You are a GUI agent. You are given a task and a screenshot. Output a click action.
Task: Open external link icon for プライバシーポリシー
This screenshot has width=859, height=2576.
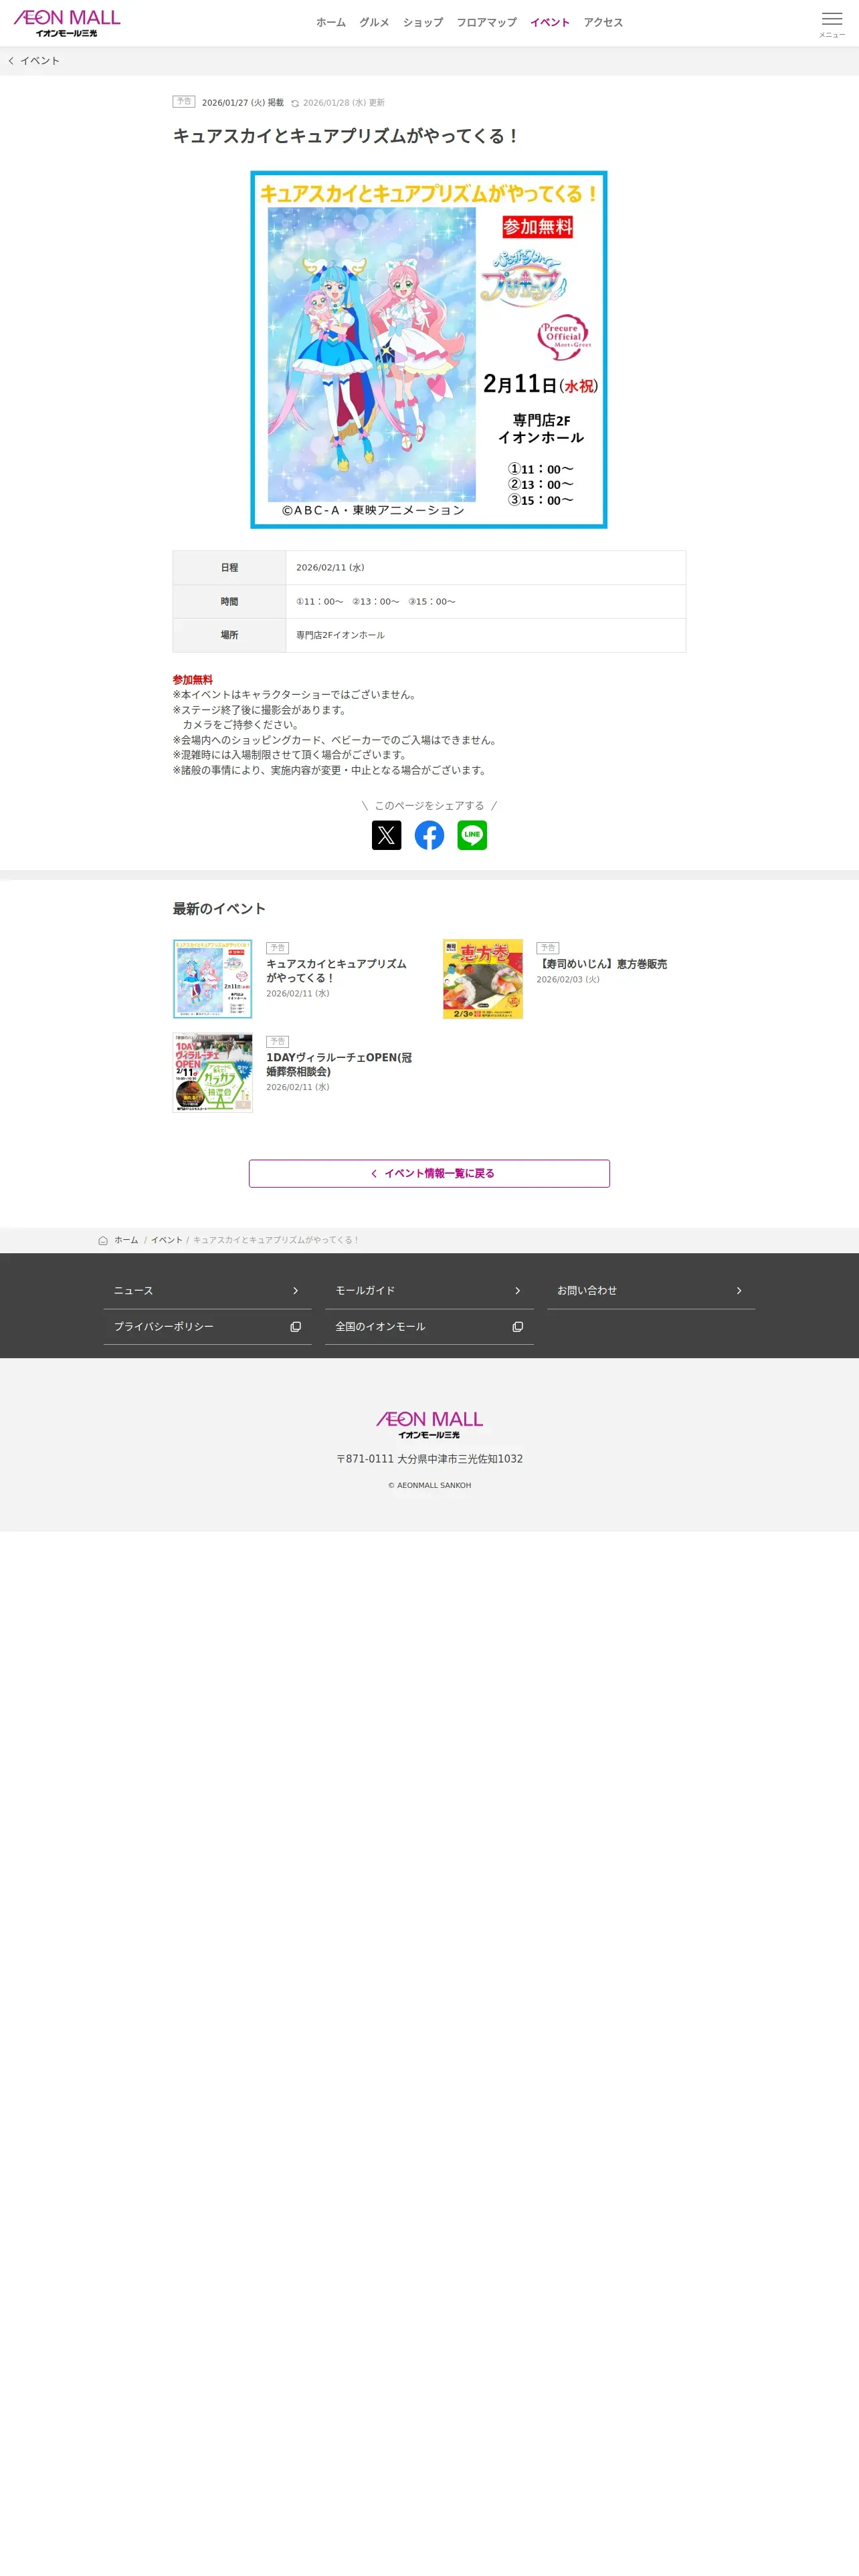(x=295, y=1327)
